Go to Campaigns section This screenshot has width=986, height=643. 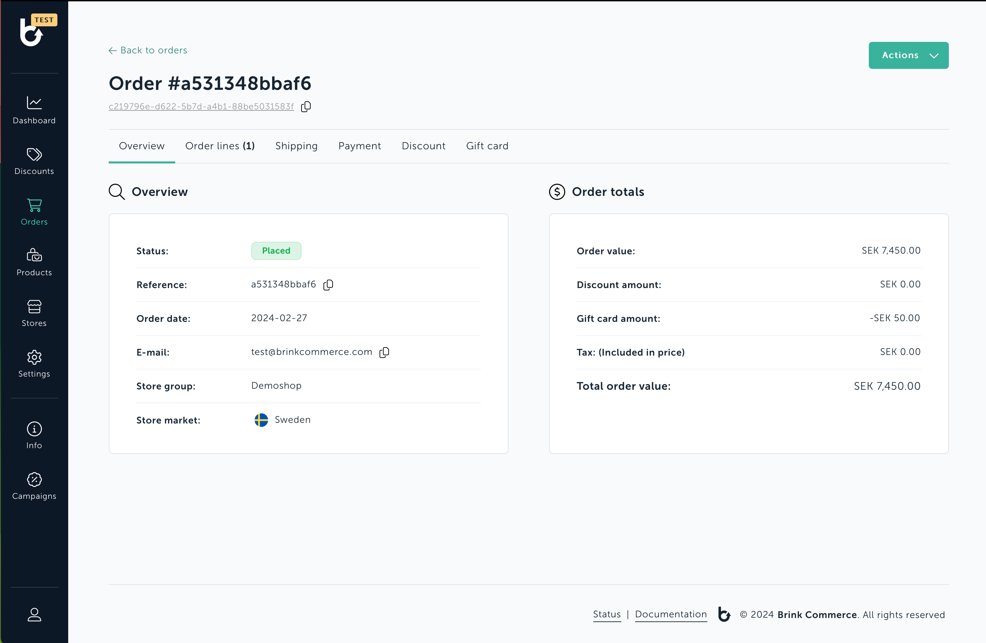tap(34, 486)
